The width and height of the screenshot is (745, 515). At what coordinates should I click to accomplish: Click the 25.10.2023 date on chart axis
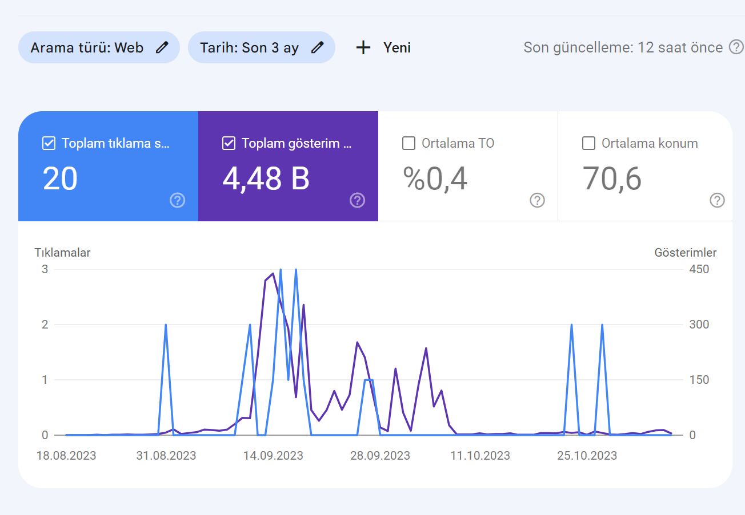[587, 456]
